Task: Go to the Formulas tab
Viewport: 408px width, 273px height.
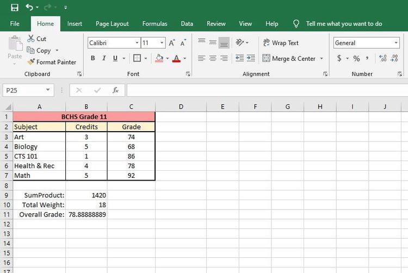Action: (x=155, y=24)
